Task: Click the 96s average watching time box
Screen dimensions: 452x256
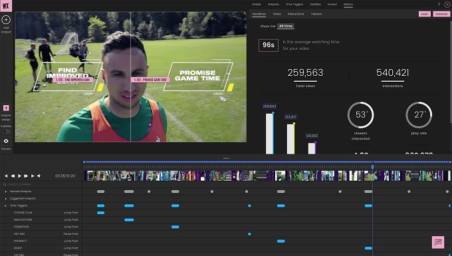Action: [x=269, y=45]
